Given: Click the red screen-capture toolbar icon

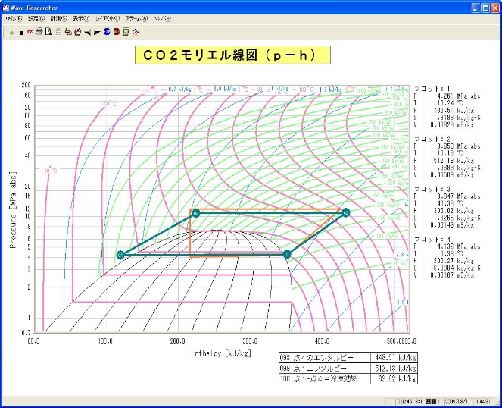Looking at the screenshot, I should click(77, 31).
